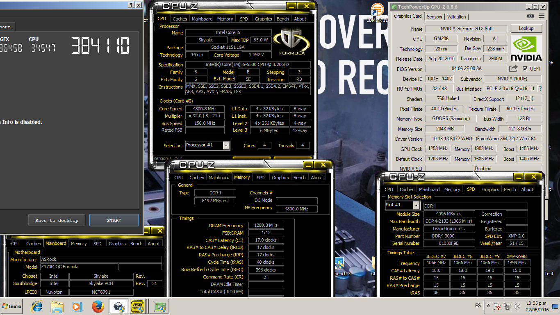Click the Z170M OC Formula model field

78,267
